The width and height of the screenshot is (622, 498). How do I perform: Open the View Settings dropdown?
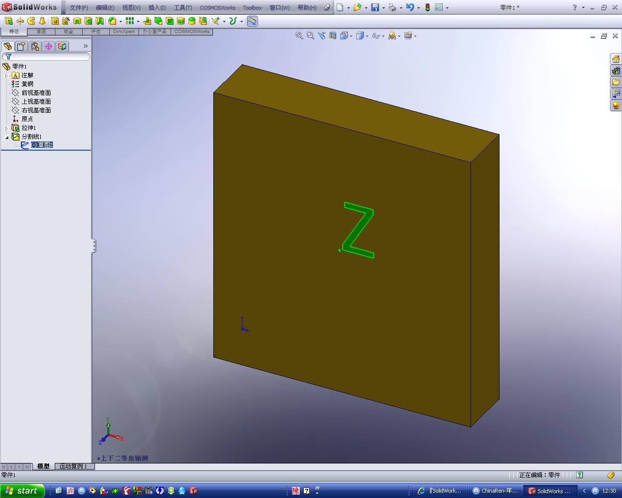[410, 36]
